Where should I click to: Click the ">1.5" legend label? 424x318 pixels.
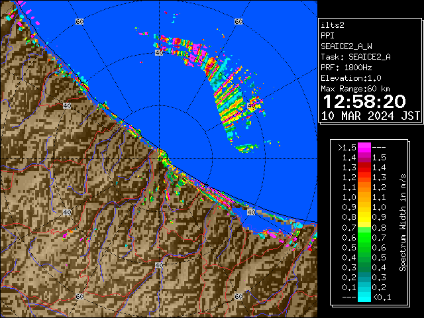(347, 148)
